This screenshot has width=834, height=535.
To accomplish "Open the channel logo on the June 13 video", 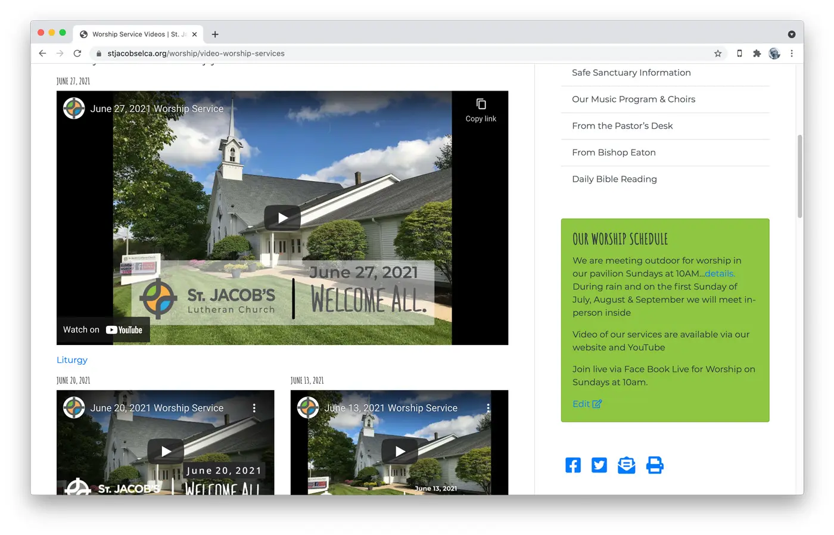I will click(308, 408).
